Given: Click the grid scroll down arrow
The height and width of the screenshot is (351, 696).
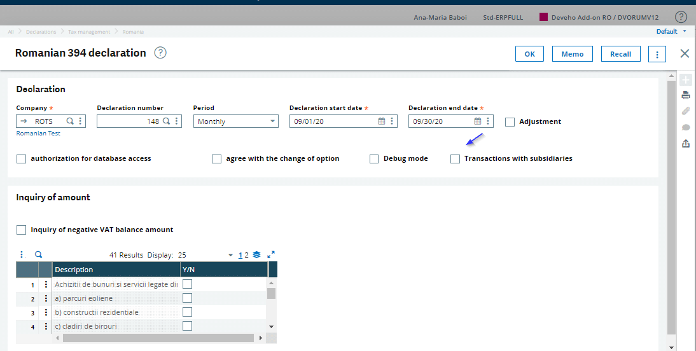Looking at the screenshot, I should click(271, 327).
